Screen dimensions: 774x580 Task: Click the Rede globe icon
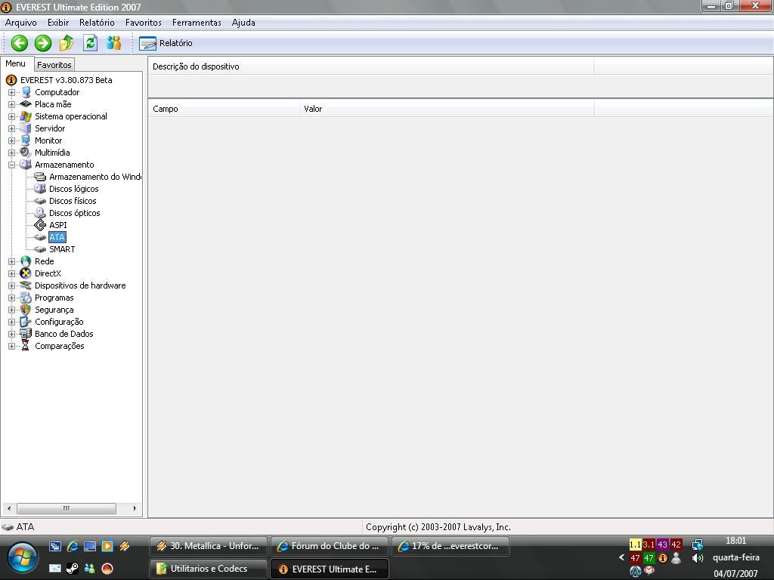[x=26, y=261]
